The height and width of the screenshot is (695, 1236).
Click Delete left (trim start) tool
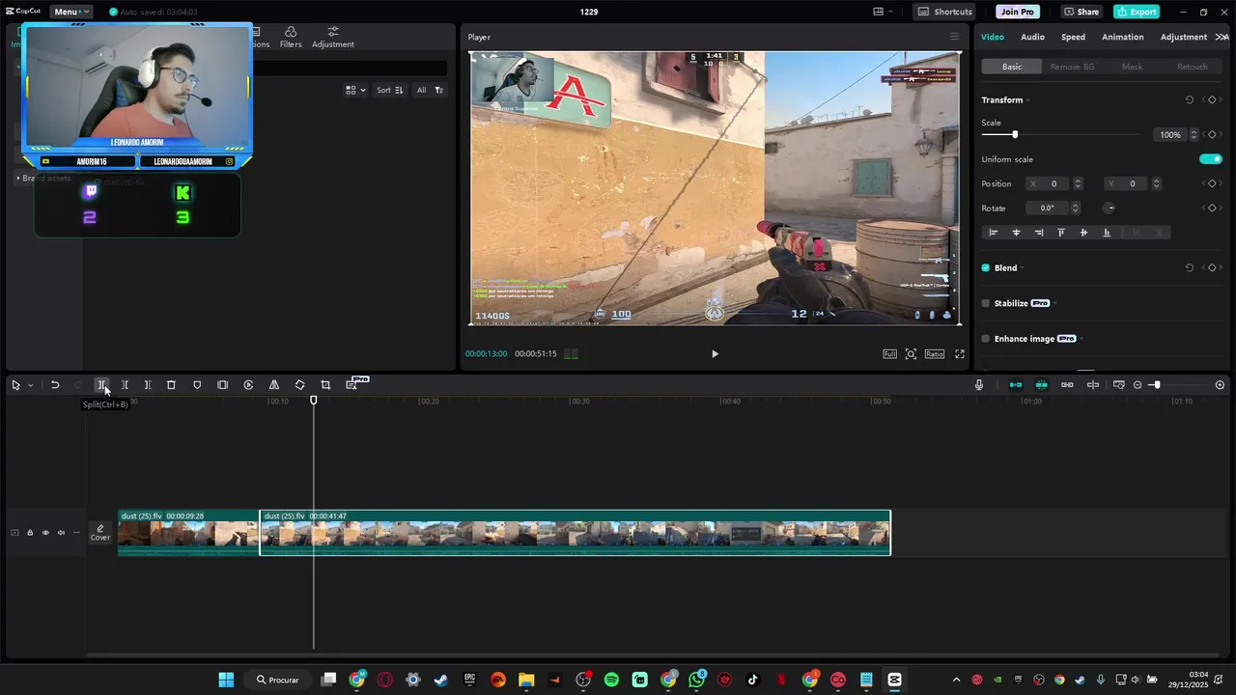coord(125,385)
